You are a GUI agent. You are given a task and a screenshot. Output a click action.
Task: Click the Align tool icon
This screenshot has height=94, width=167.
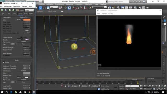[x=113, y=8]
